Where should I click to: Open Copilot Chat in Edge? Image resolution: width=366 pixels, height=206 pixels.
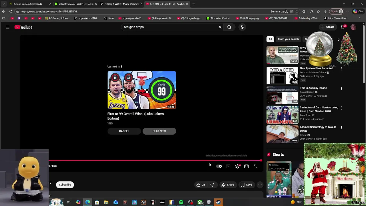point(358,11)
